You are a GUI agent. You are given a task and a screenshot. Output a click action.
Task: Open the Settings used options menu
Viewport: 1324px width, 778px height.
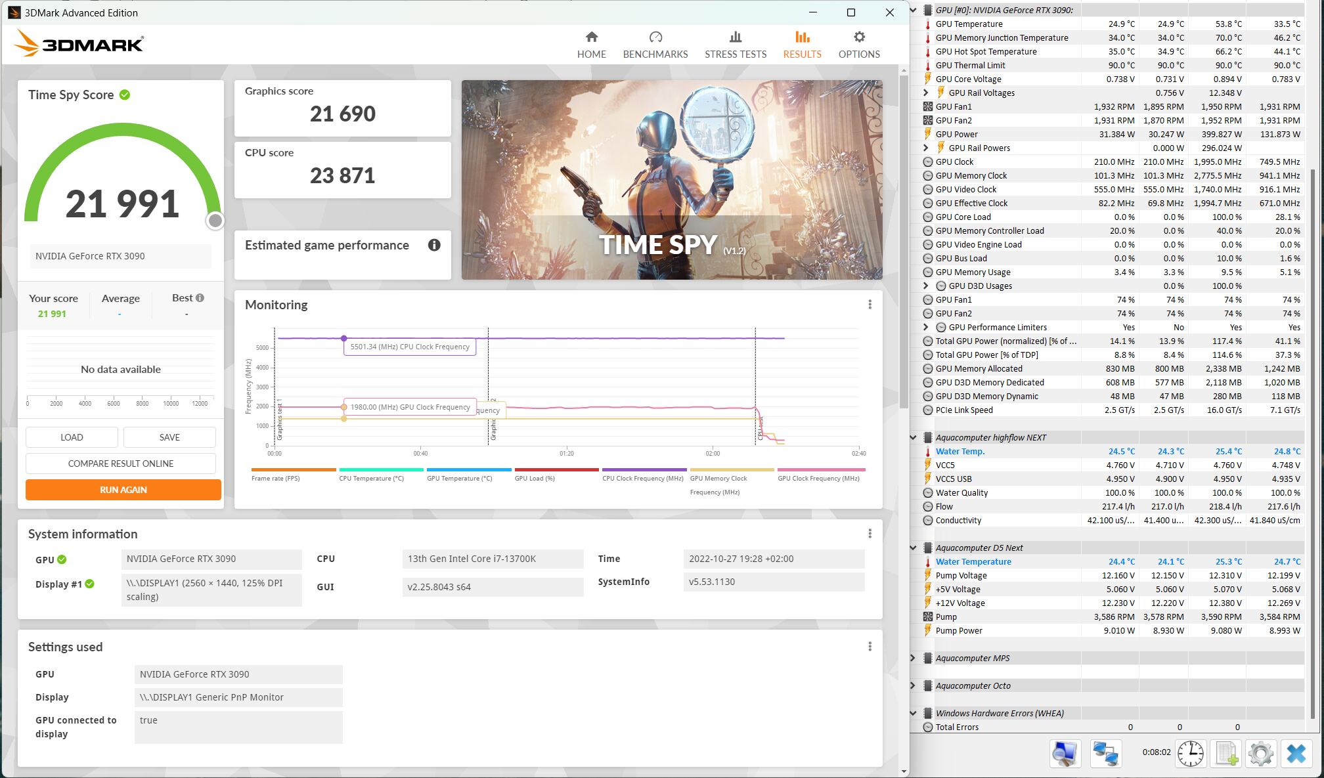[870, 647]
